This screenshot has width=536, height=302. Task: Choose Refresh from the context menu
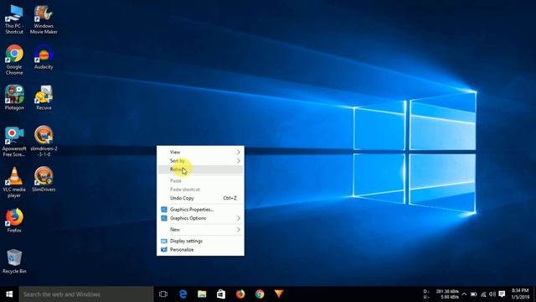pyautogui.click(x=200, y=169)
